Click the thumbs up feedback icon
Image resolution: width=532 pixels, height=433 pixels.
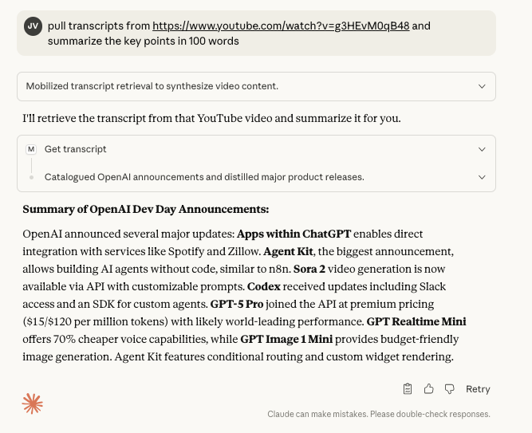[x=429, y=389]
